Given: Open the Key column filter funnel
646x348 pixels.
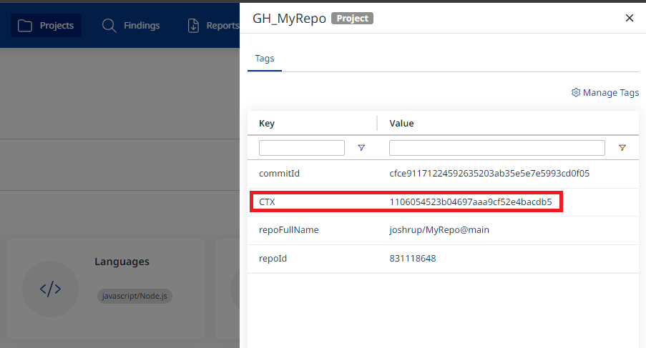Looking at the screenshot, I should click(361, 148).
